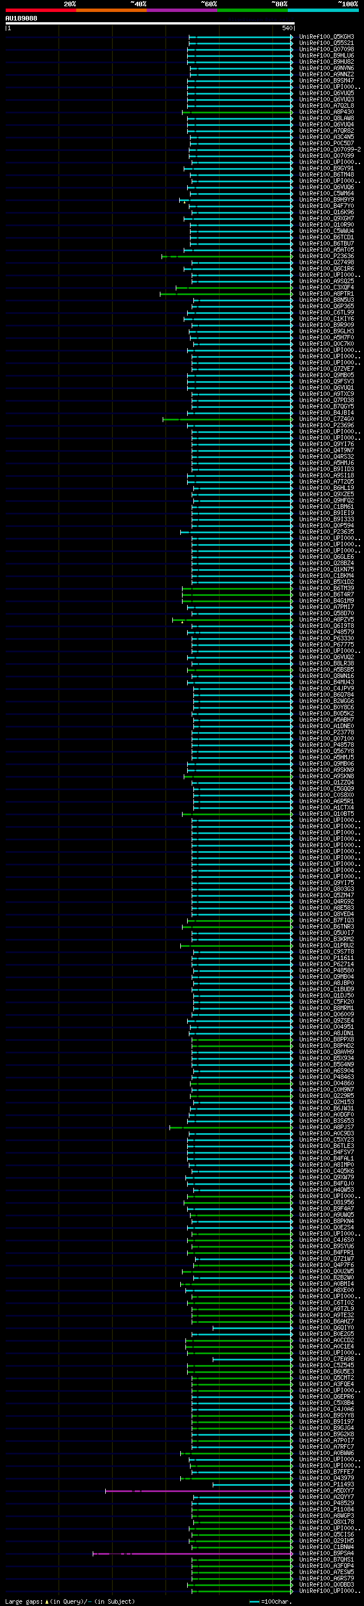The width and height of the screenshot is (364, 1606).
Task: Click the UniRef100_P23696 label
Action: click(x=326, y=426)
